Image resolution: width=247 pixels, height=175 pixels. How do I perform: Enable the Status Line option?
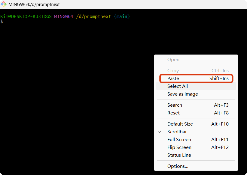(196, 155)
